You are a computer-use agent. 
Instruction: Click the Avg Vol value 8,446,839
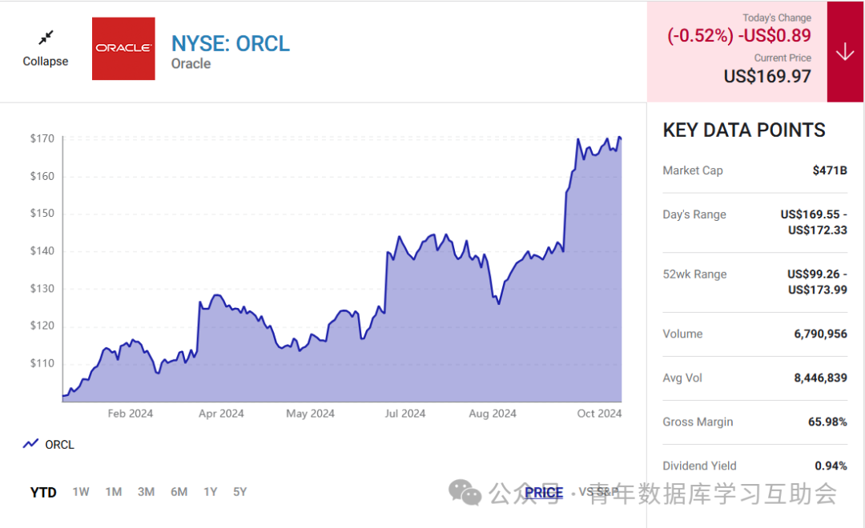click(x=820, y=378)
